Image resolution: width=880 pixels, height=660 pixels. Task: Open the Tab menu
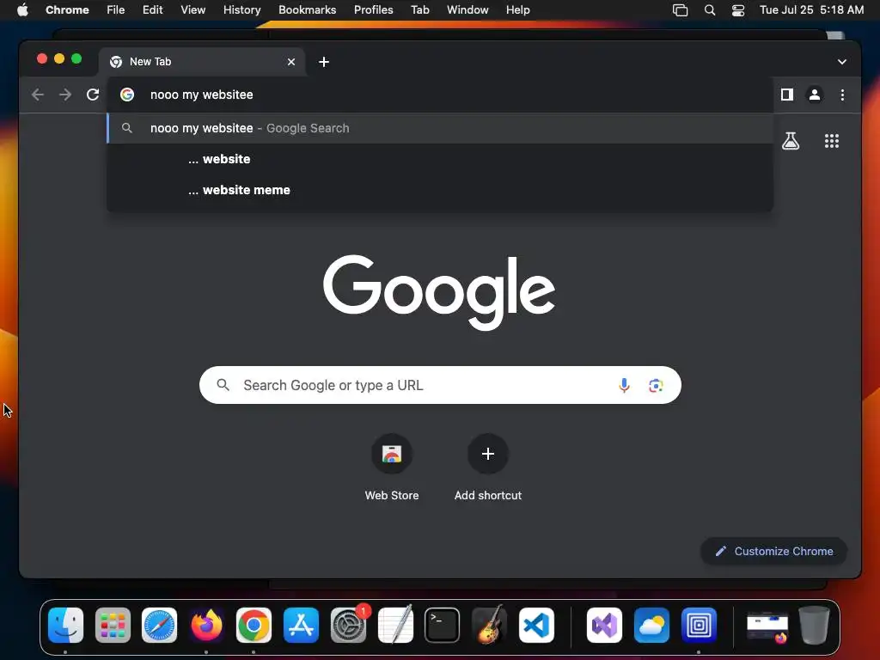coord(419,10)
